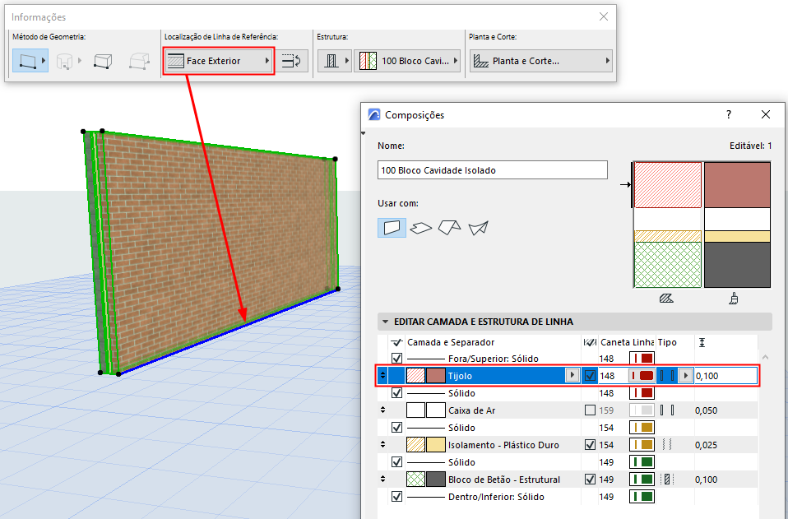788x519 pixels.
Task: Click the Archicad logo in Composições title bar
Action: point(374,114)
